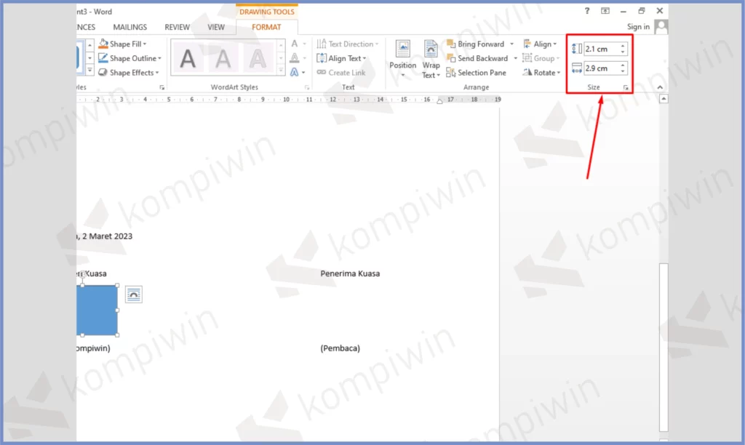
Task: Increase shape width using the up stepper
Action: pos(623,65)
